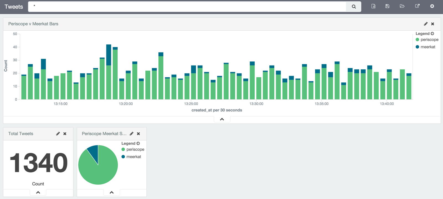Click meerkat color dot in pie legend
The image size is (443, 199).
tap(123, 157)
